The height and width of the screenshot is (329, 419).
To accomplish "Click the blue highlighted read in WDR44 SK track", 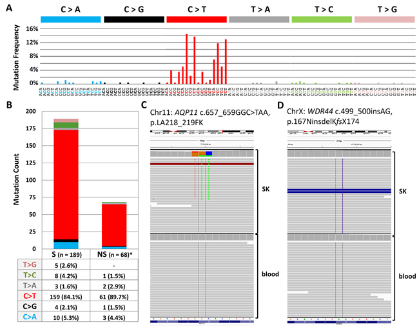I will [x=335, y=191].
